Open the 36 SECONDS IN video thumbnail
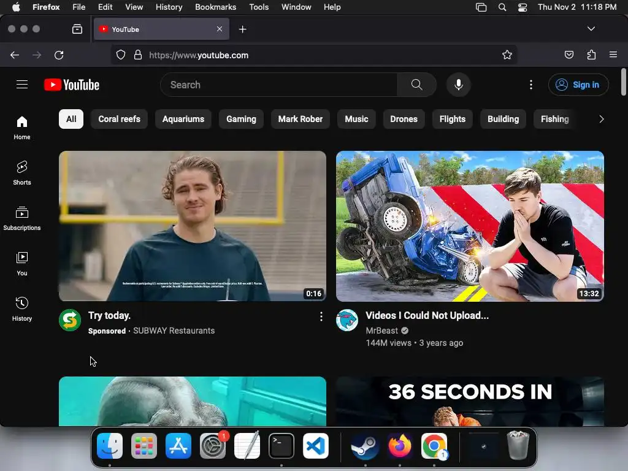This screenshot has width=628, height=471. click(470, 401)
